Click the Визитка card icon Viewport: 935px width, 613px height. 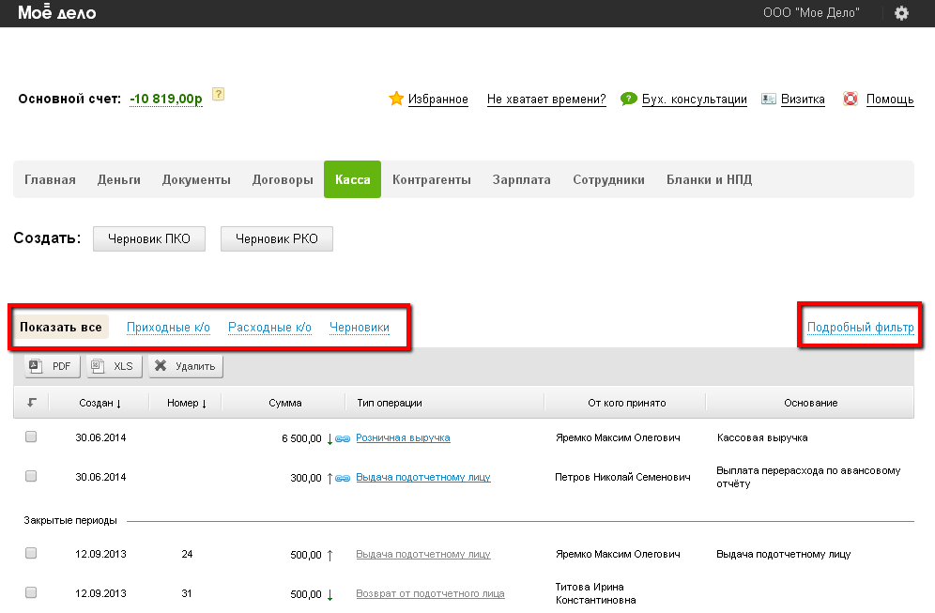tap(769, 99)
